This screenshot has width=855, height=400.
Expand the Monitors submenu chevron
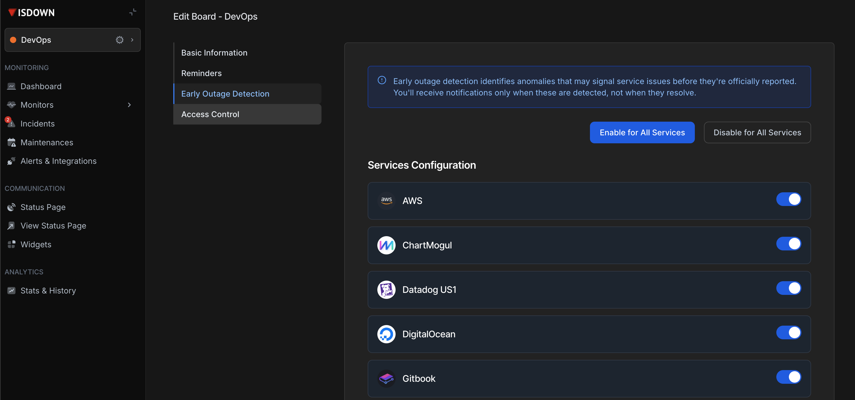click(129, 105)
